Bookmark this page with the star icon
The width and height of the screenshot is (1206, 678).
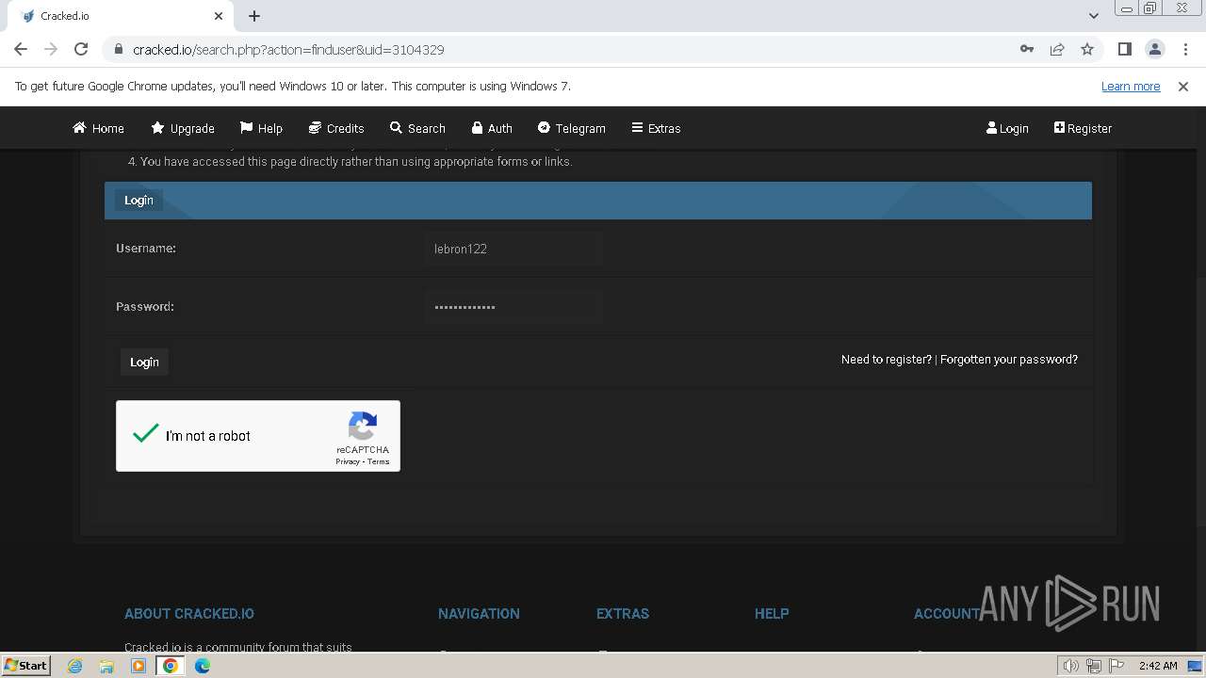point(1087,49)
